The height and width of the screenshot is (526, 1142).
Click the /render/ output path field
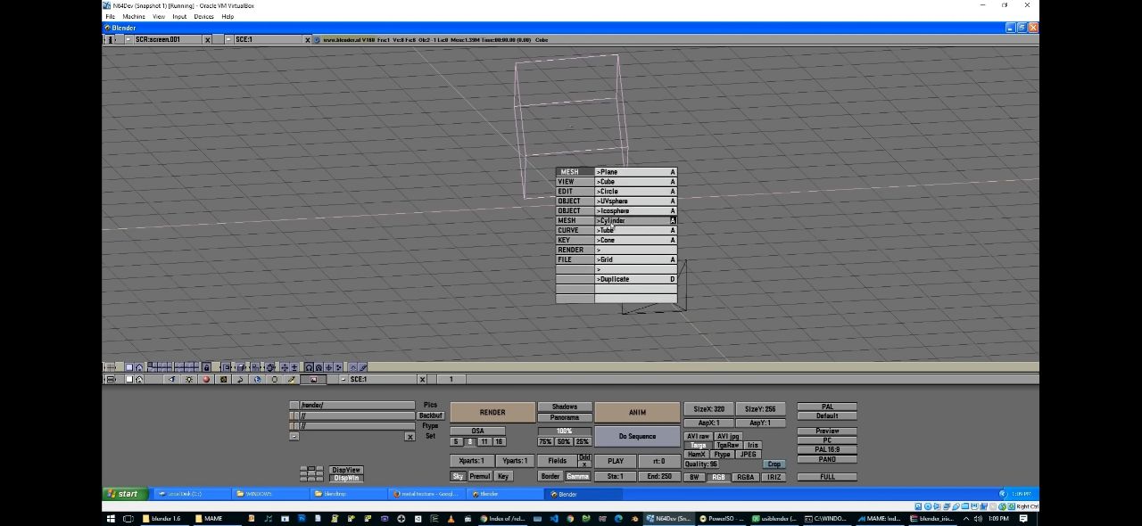357,406
